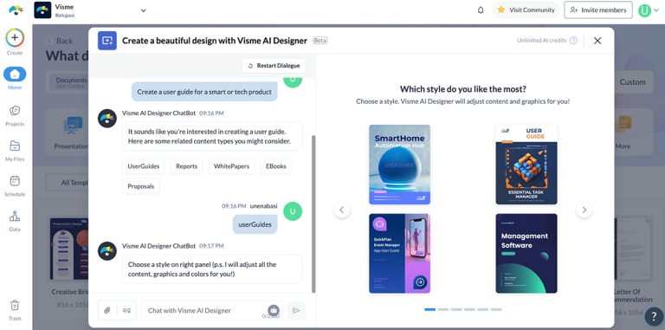Click the ChatBot avatar beside 09:16 PM message
665x330 pixels.
point(107,119)
